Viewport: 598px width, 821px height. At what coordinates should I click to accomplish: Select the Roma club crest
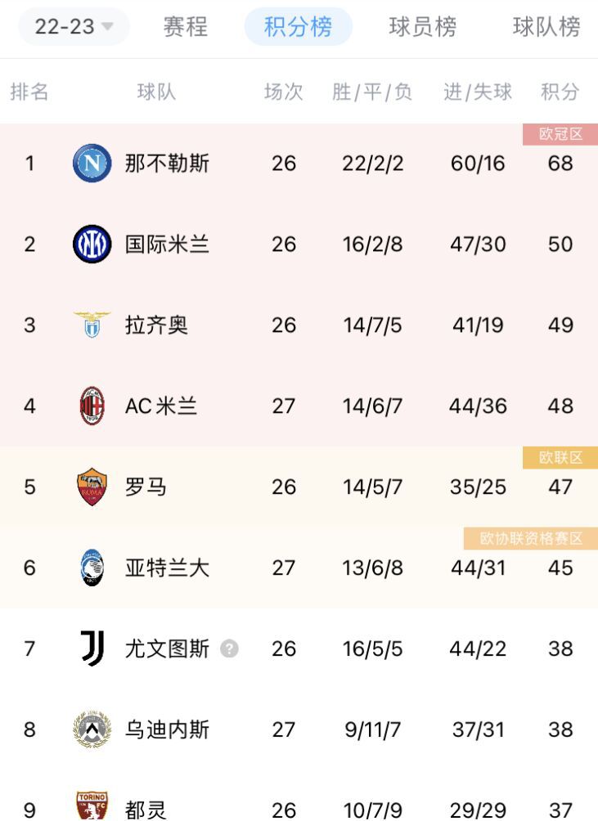(92, 487)
